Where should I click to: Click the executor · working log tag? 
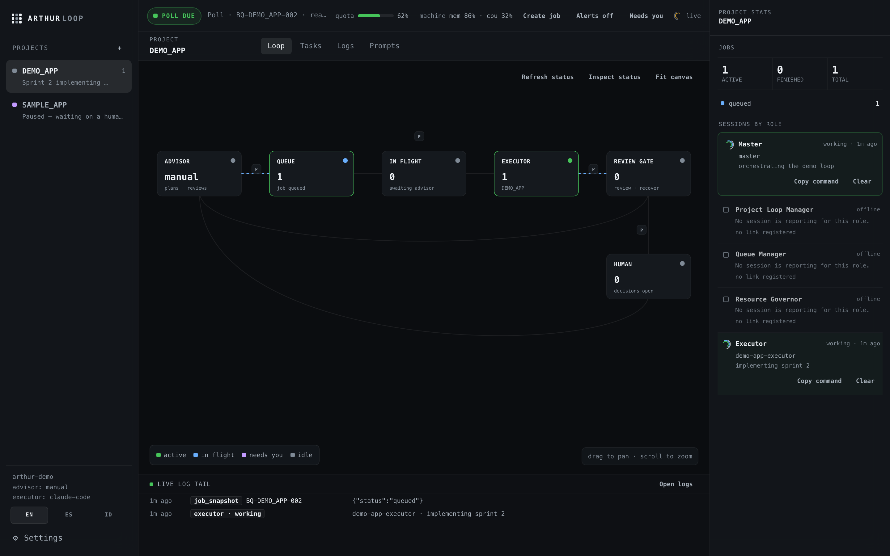pyautogui.click(x=227, y=514)
